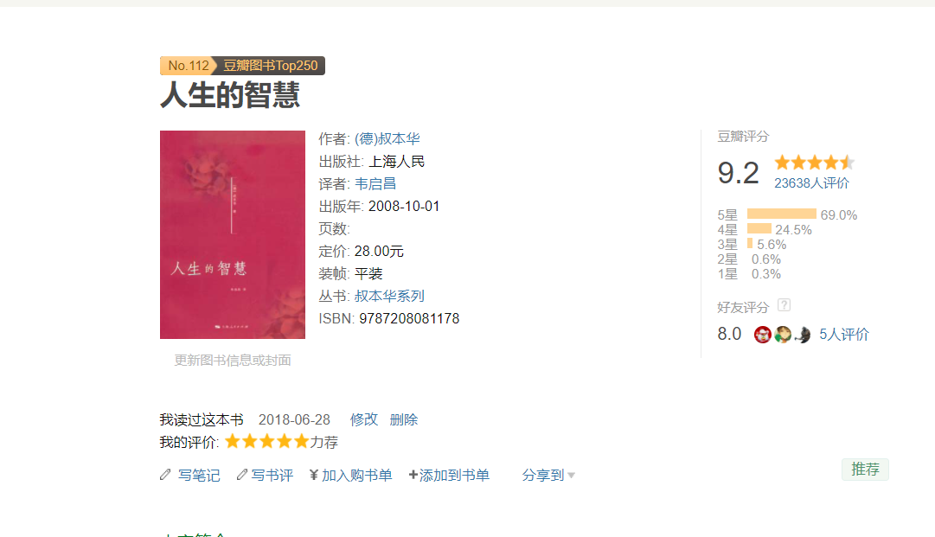This screenshot has width=935, height=537.
Task: Click the question mark icon beside 好友评分
Action: point(785,305)
